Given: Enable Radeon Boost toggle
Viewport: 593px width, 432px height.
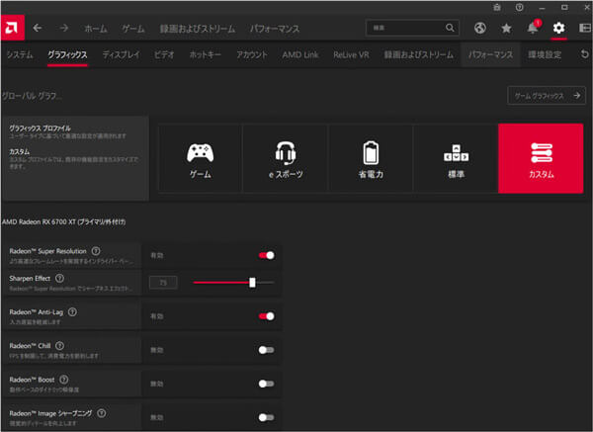Looking at the screenshot, I should click(266, 384).
